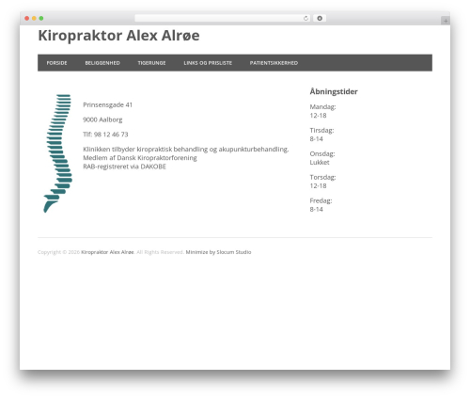Viewport: 470px width, 398px height.
Task: Go to the Tigerunge page
Action: [x=151, y=63]
